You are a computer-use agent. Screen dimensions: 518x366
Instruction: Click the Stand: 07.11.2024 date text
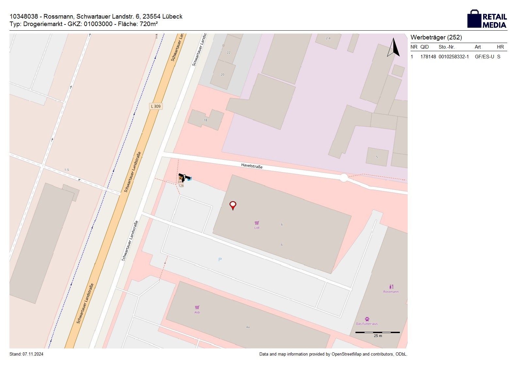26,354
